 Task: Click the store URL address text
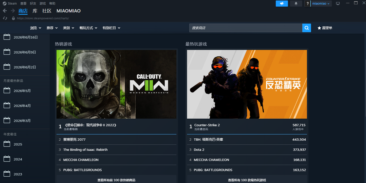(x=43, y=18)
